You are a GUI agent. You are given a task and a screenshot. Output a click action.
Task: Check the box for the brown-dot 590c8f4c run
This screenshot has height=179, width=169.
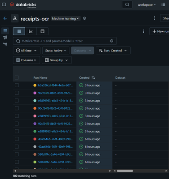coord(17,154)
